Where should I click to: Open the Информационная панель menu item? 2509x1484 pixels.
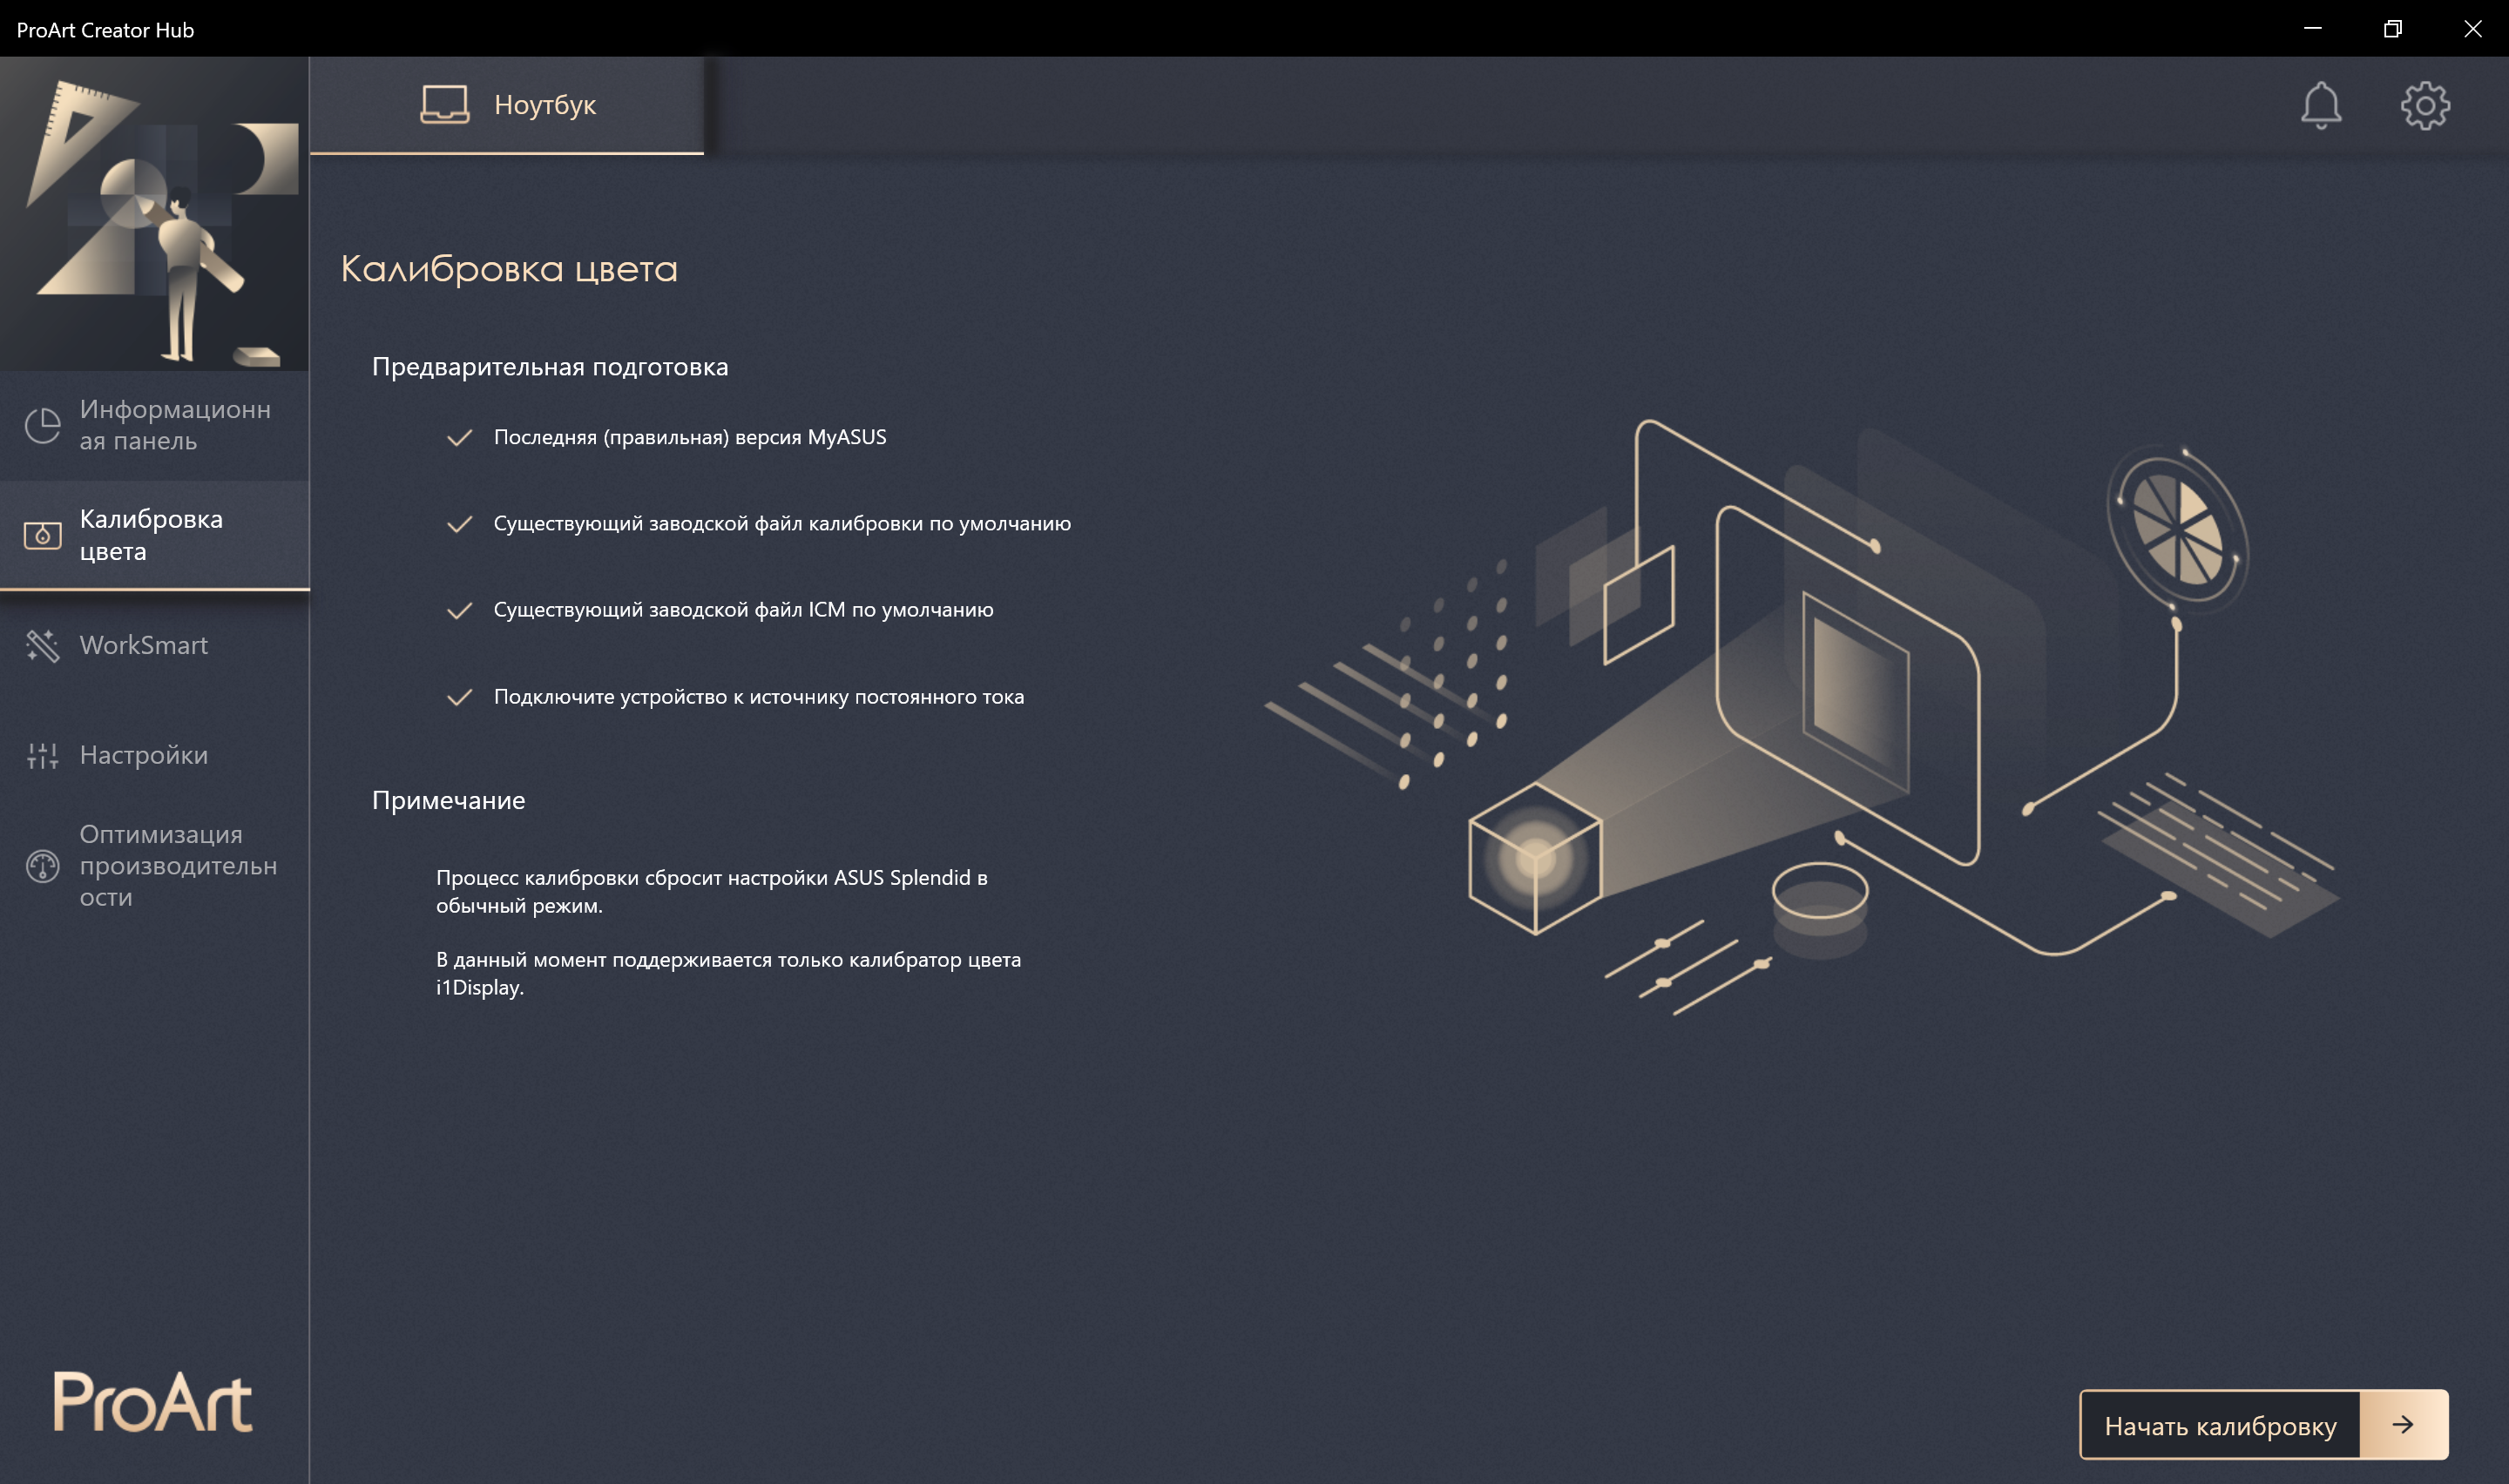coord(175,425)
